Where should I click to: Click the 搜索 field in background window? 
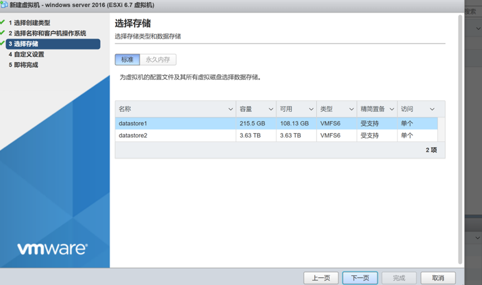[473, 12]
